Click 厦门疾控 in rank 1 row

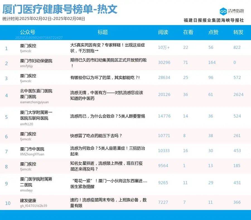(28, 46)
